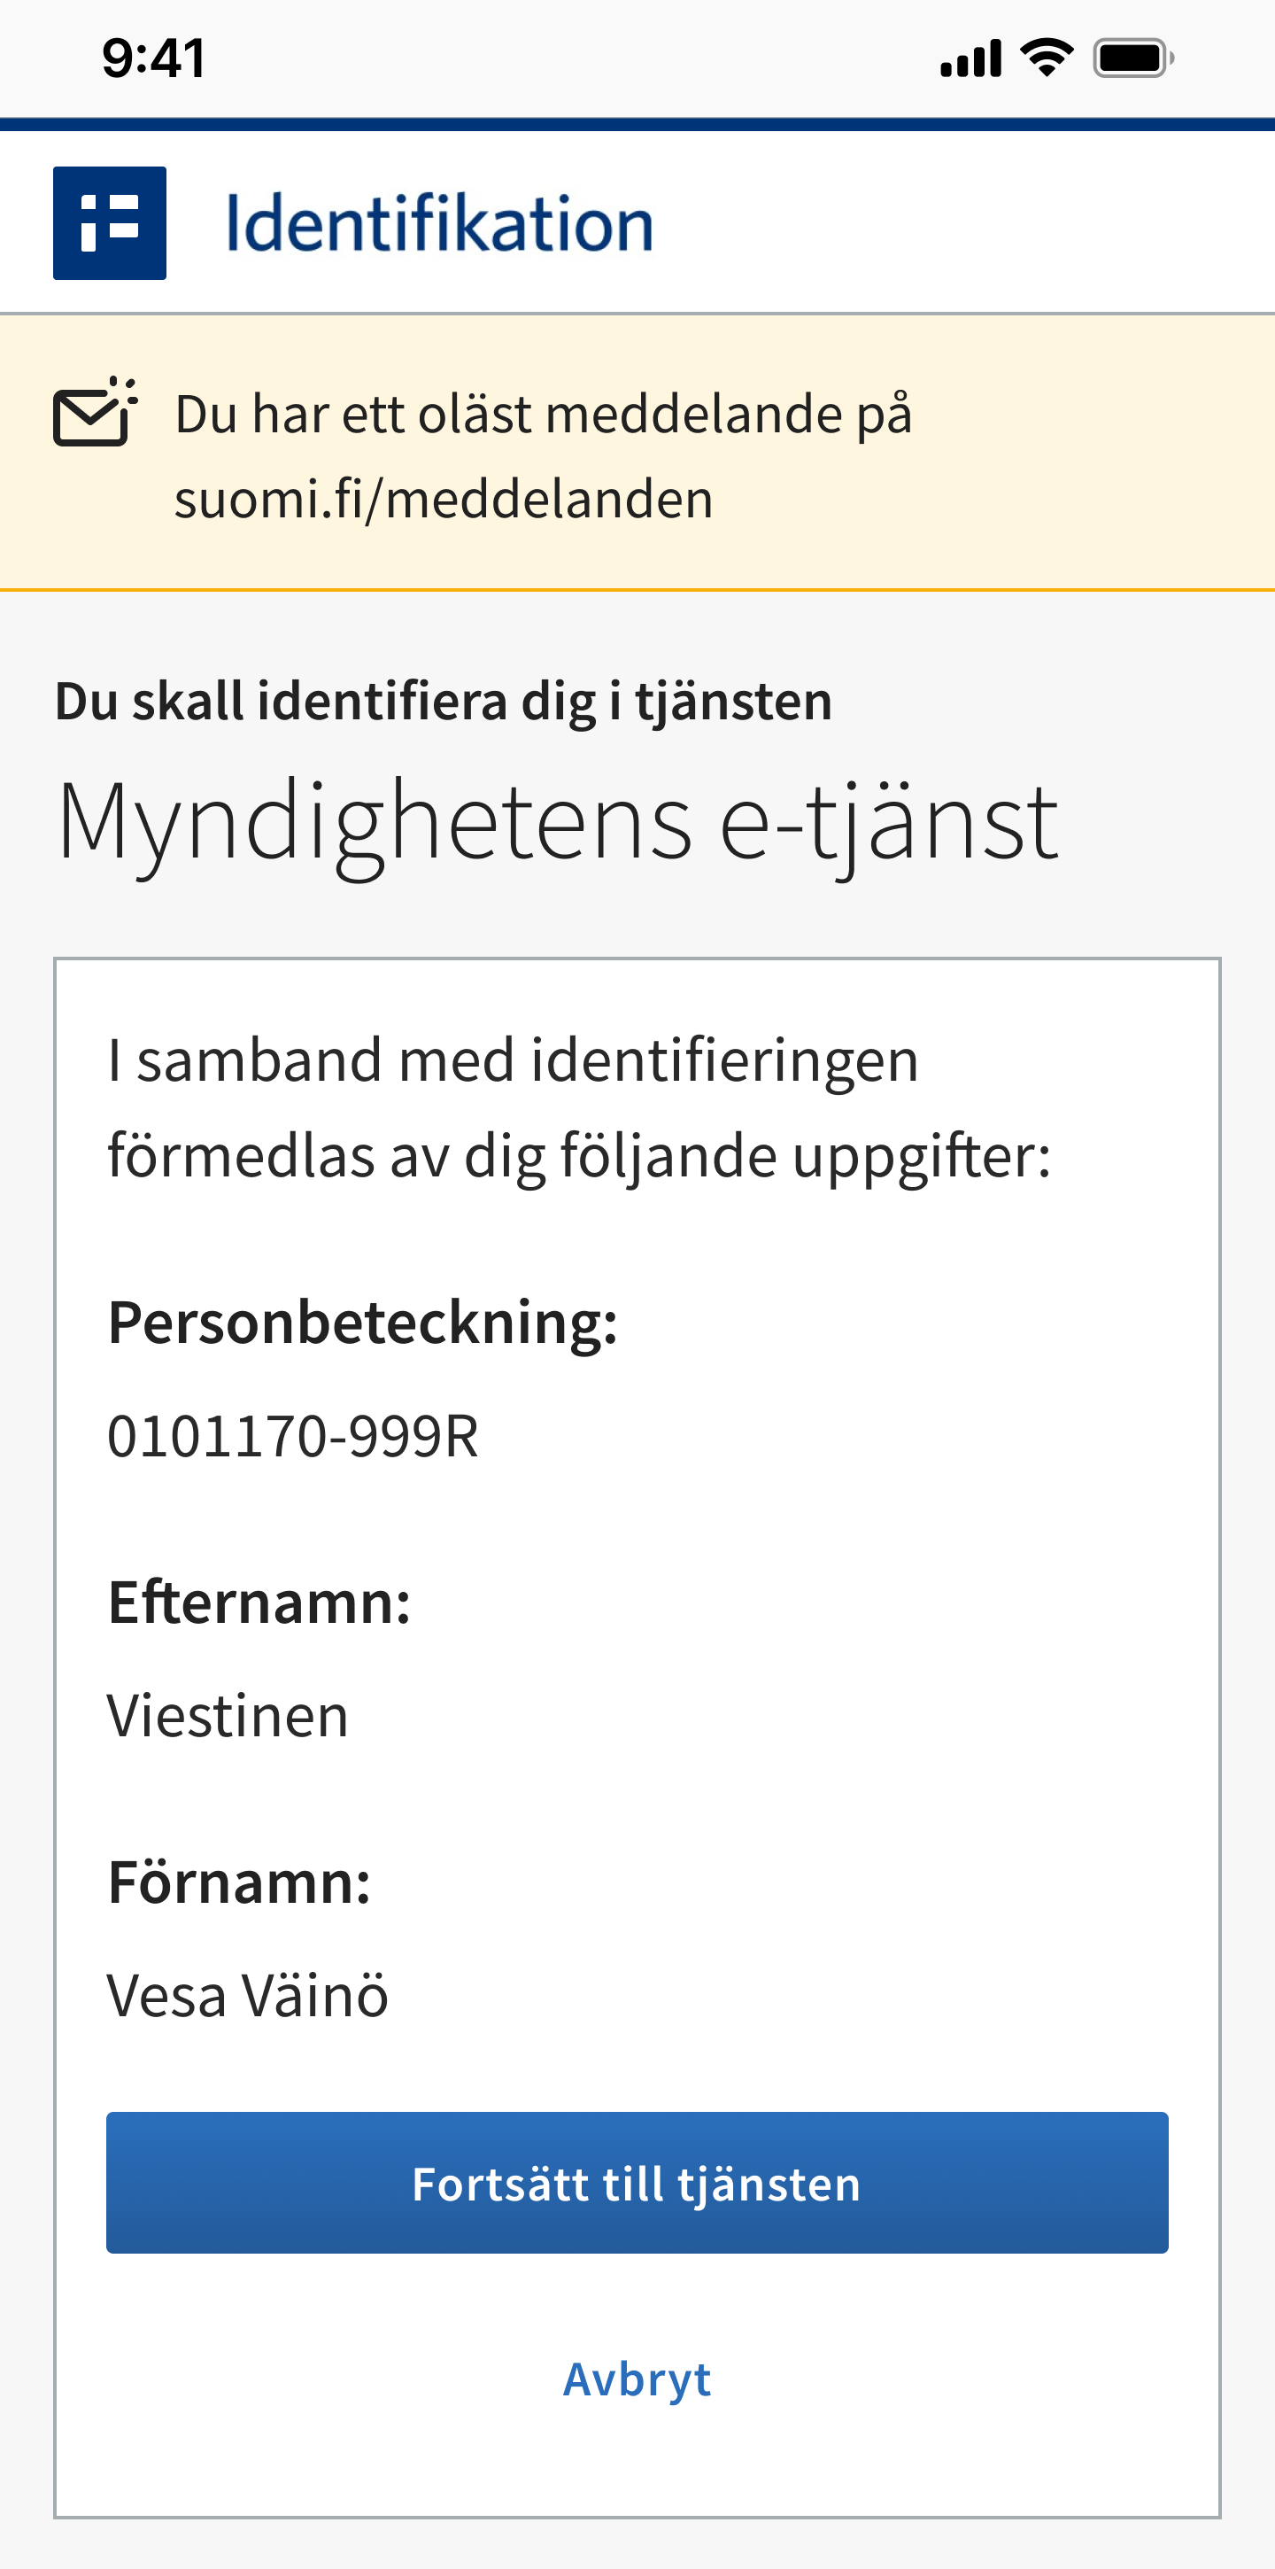Image resolution: width=1275 pixels, height=2569 pixels.
Task: Tap the unread message envelope icon
Action: [94, 412]
